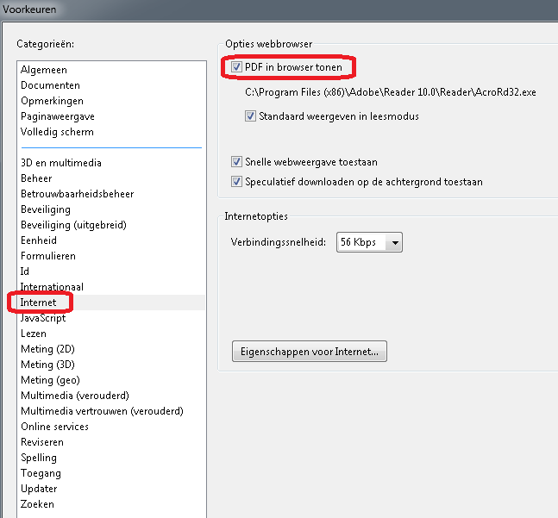This screenshot has height=518, width=558.
Task: Choose the Paginaweergave category
Action: (x=58, y=116)
